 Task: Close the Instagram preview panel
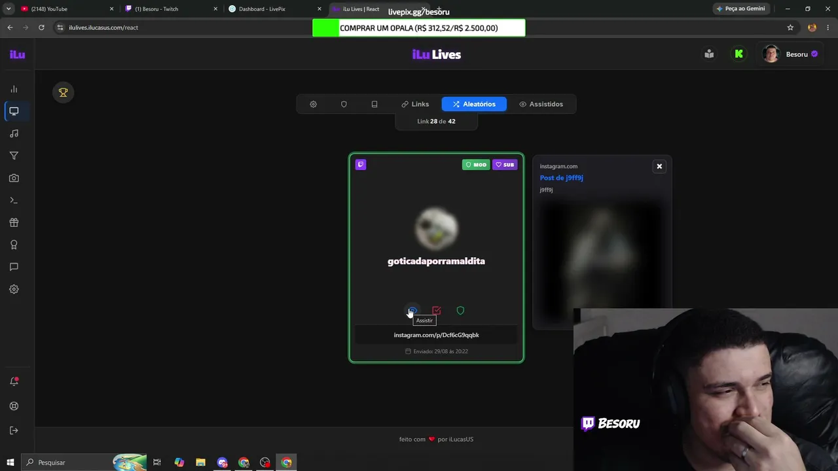659,166
